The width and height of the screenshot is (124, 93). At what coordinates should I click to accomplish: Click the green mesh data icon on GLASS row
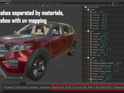tap(104, 42)
